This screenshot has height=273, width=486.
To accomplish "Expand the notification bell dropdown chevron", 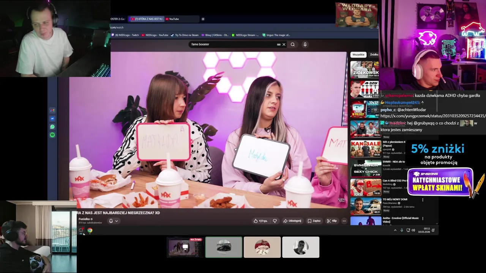I will point(117,221).
